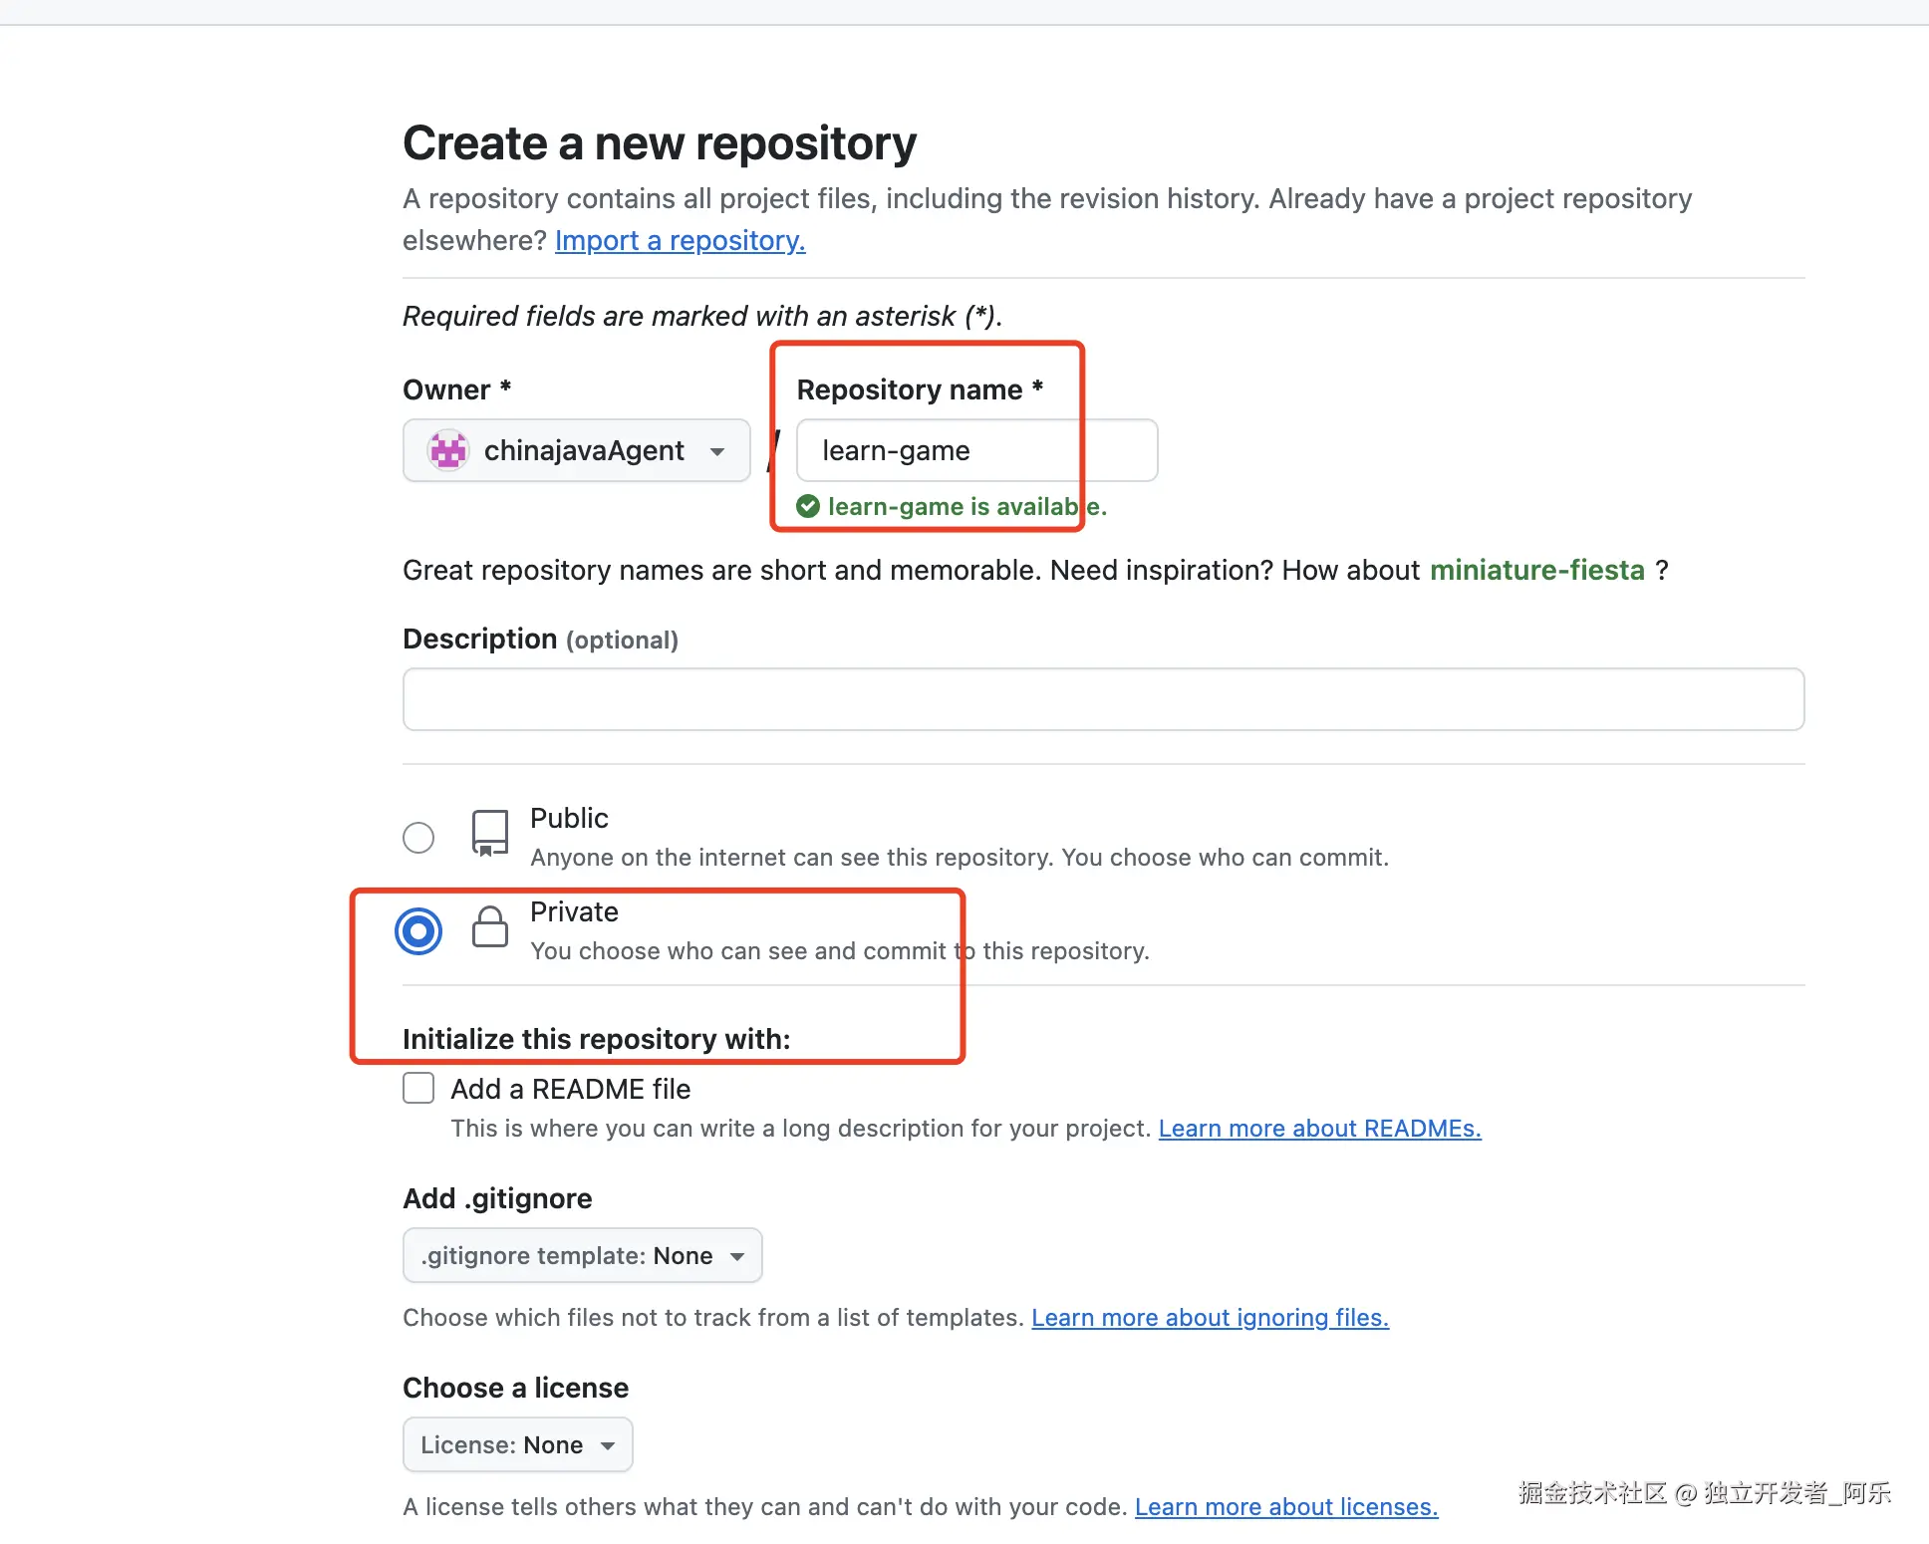Click the green availability checkmark icon
Viewport: 1929px width, 1544px height.
tap(808, 507)
